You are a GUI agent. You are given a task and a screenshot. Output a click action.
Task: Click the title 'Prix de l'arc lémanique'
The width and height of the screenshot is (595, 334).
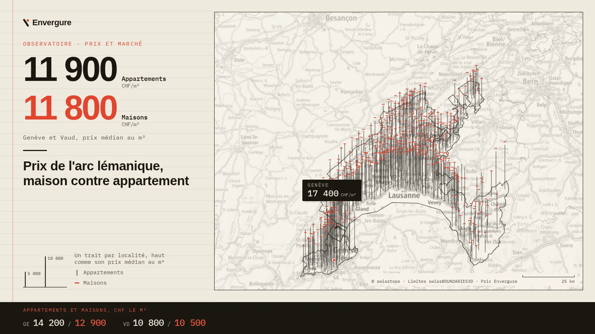(93, 166)
